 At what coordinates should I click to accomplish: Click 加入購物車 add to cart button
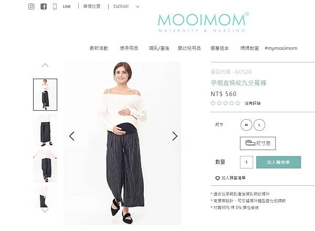pyautogui.click(x=279, y=162)
